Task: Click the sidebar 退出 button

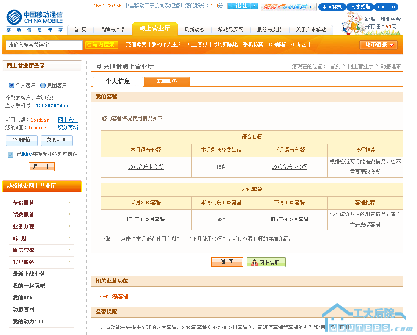Action: point(41,167)
